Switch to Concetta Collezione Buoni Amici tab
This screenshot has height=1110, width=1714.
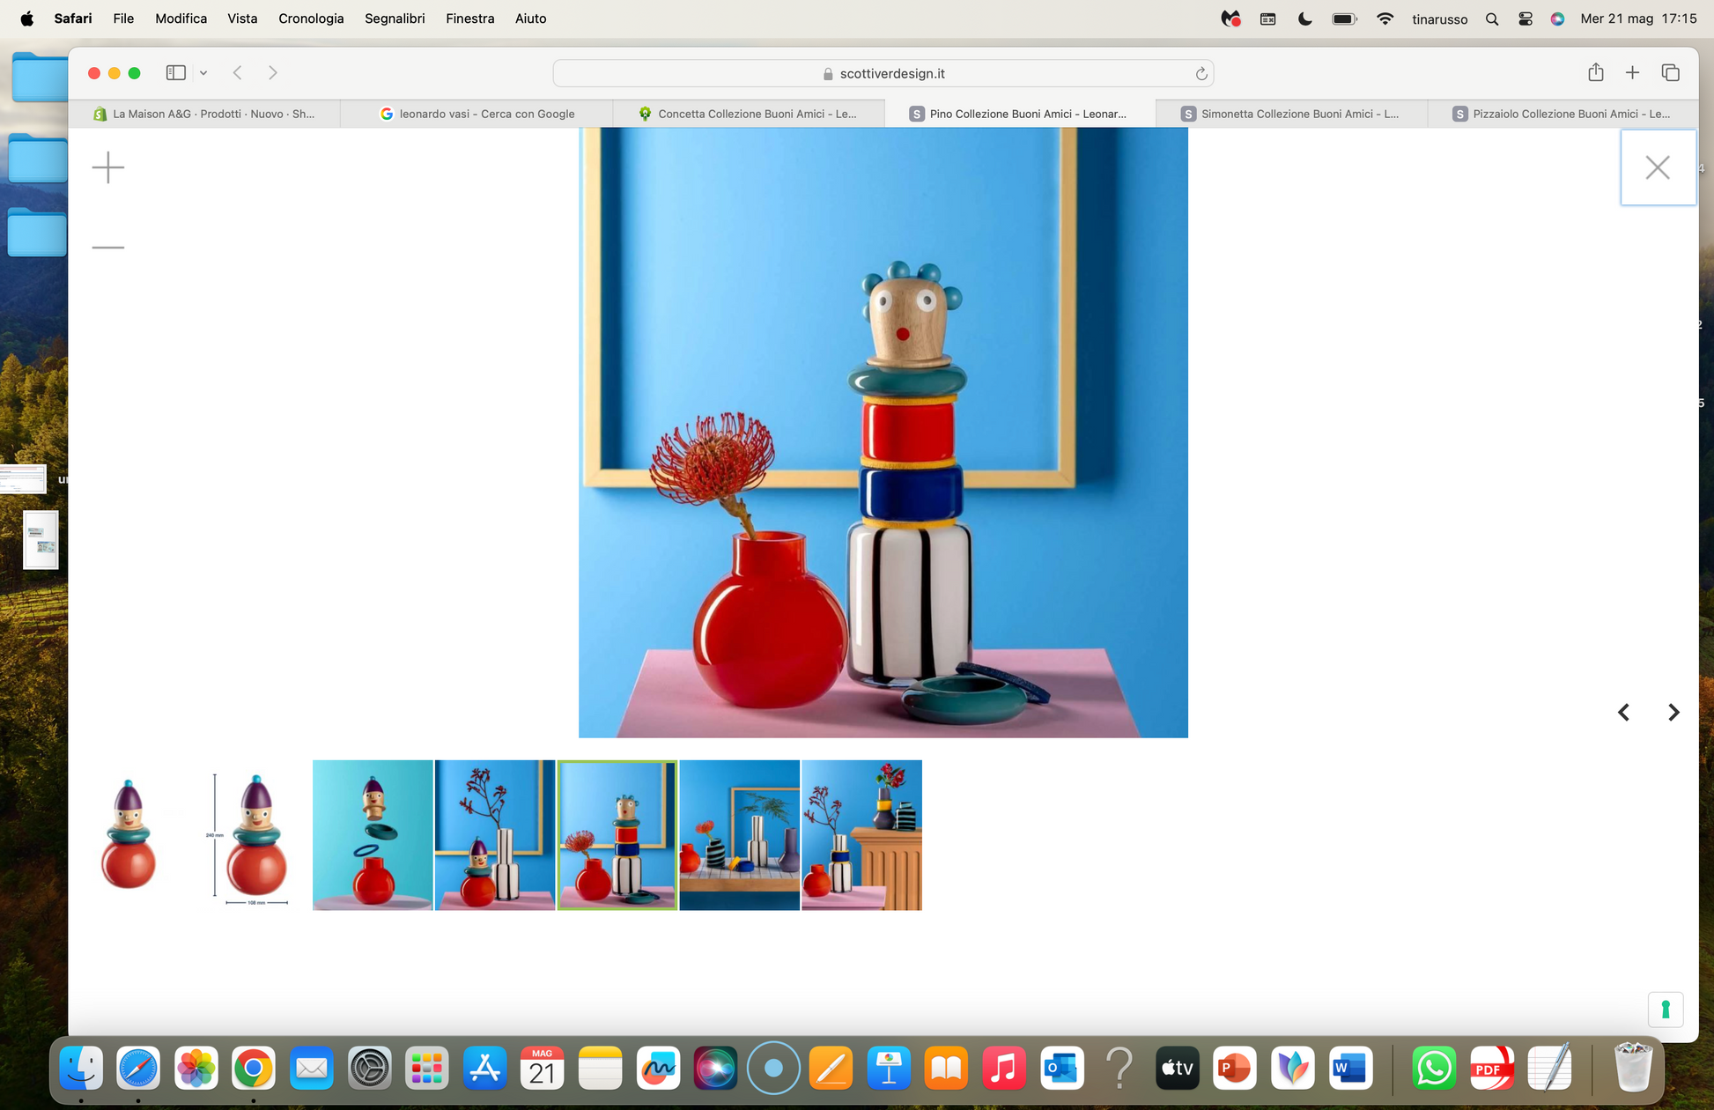click(x=749, y=114)
